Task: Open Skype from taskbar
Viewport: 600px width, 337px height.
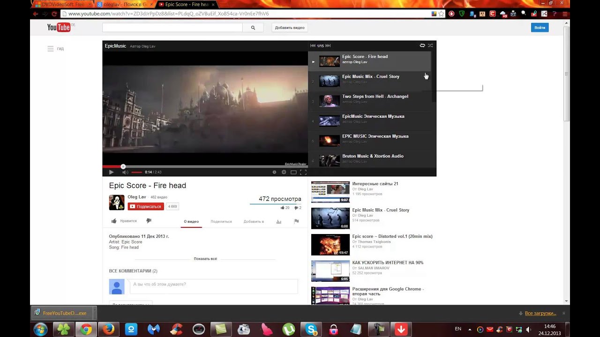Action: (311, 330)
